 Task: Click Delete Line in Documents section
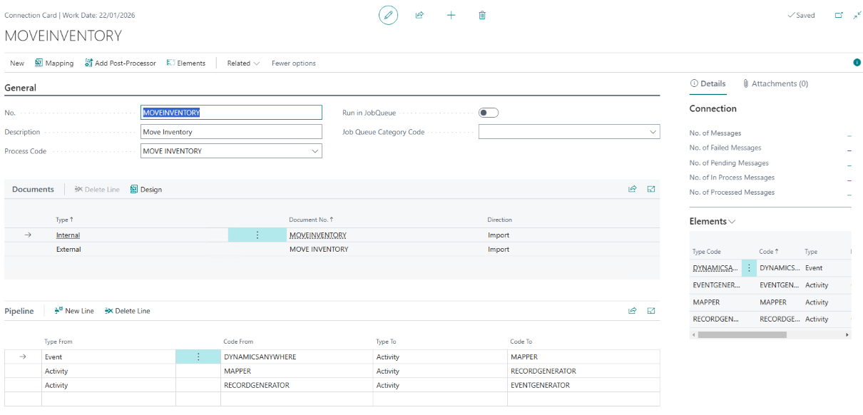click(97, 190)
